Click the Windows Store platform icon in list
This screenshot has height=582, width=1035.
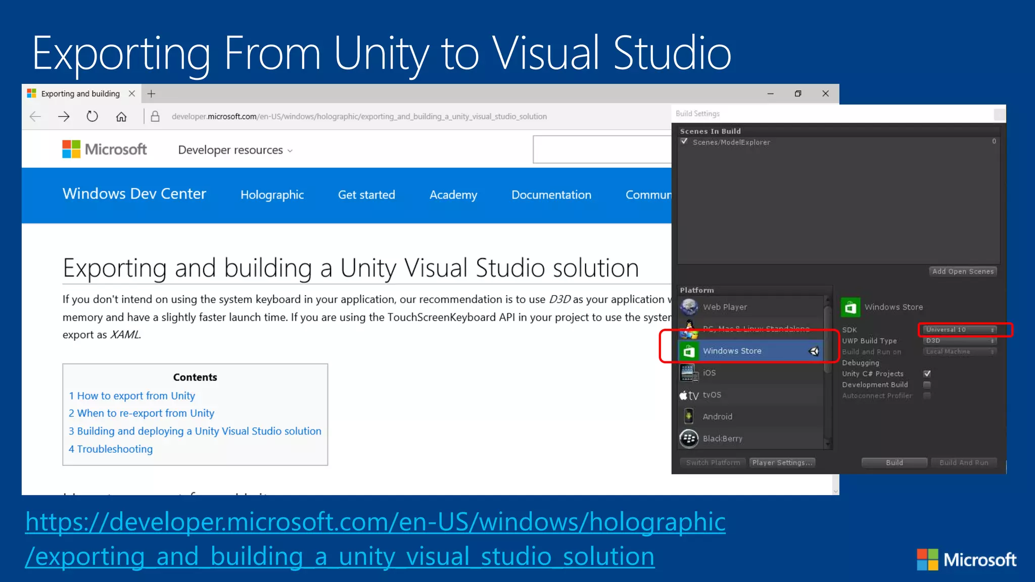tap(689, 351)
